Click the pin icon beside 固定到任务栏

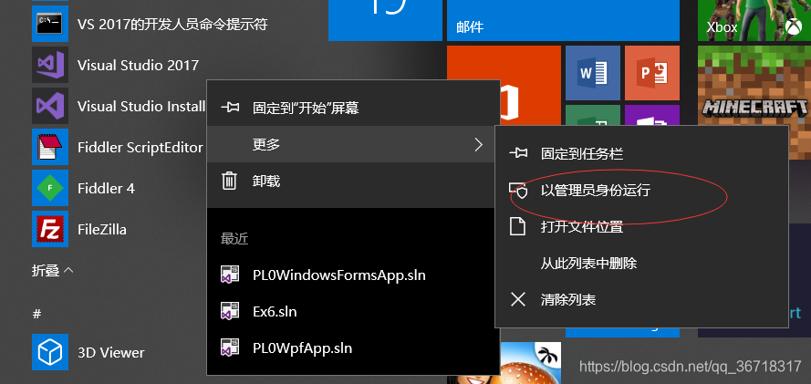[x=518, y=153]
